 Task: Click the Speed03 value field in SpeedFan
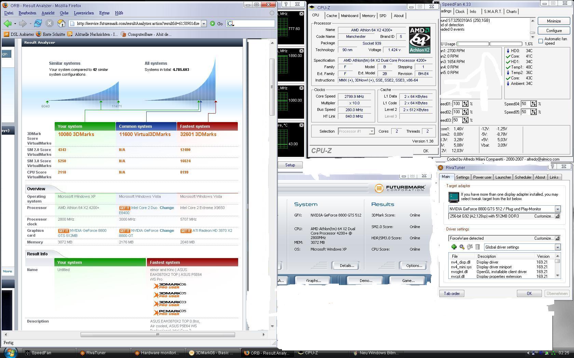[457, 120]
